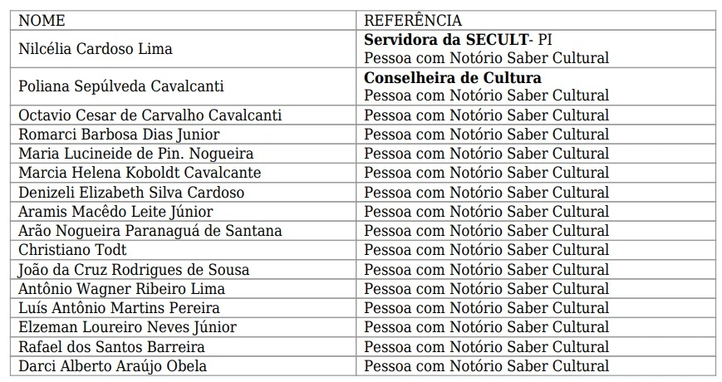The width and height of the screenshot is (722, 382).
Task: Click on Octavio Cesar de Carvalho Cavalcanti
Action: (x=150, y=115)
